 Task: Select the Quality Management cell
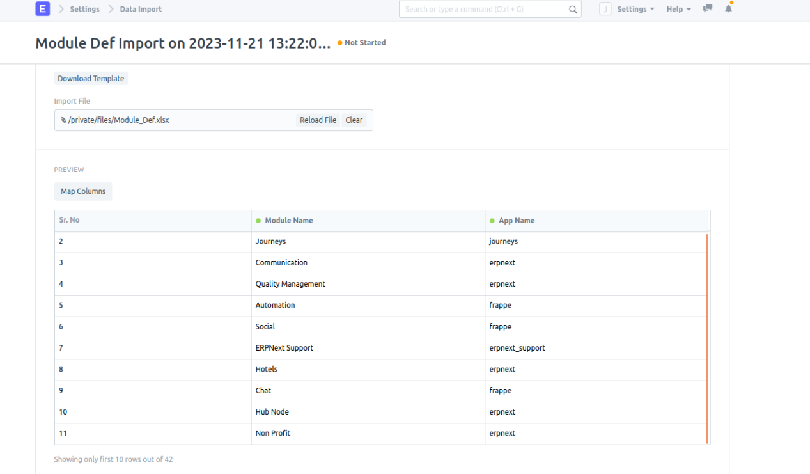point(368,284)
